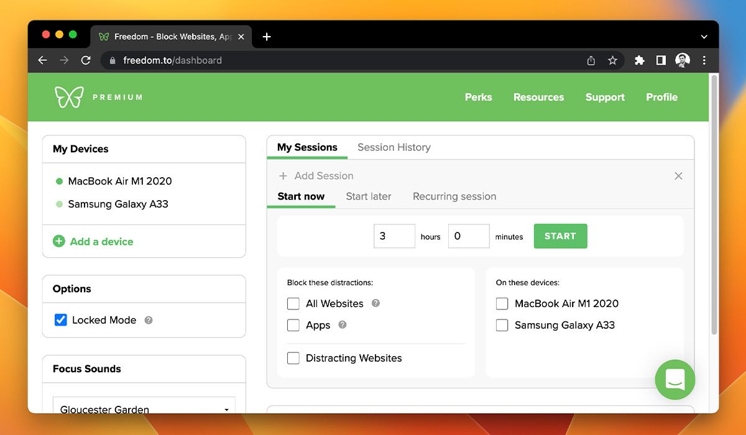Open the tab search chevron
The width and height of the screenshot is (746, 435).
(704, 37)
